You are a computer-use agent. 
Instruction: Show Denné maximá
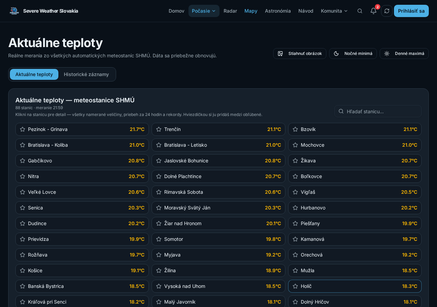tap(404, 54)
